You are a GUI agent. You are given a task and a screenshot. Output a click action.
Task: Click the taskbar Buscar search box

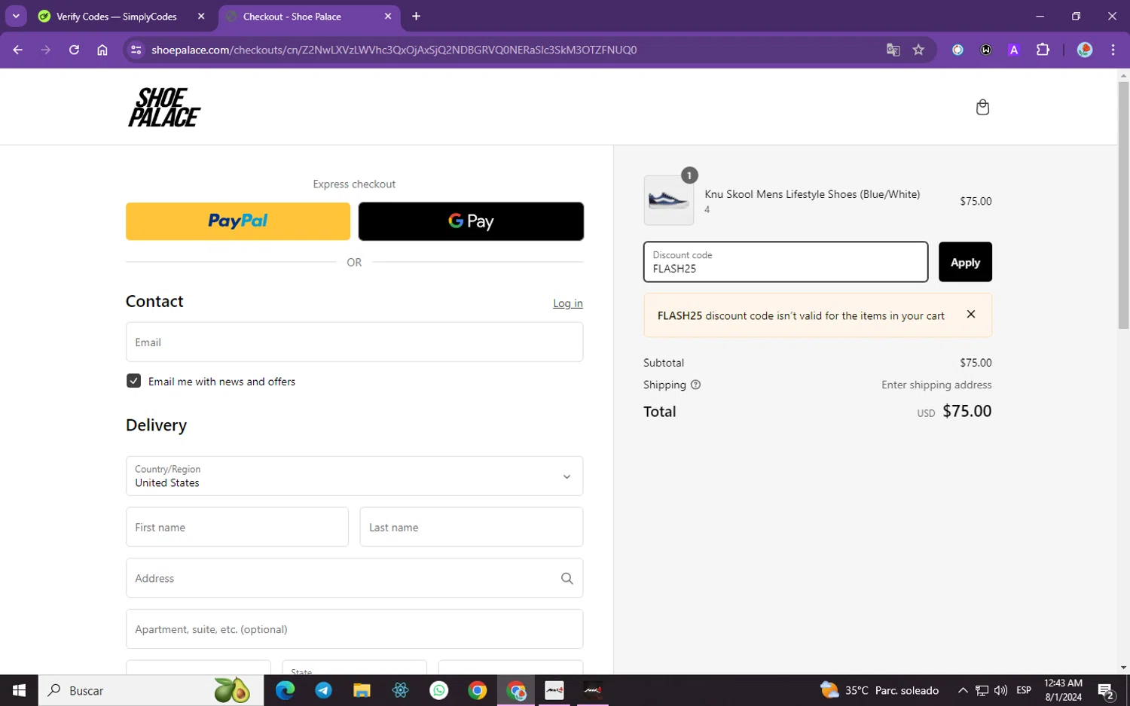[151, 690]
